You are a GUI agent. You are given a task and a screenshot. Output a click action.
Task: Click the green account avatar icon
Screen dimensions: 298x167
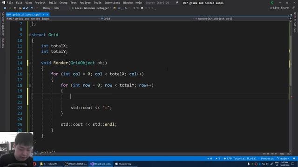point(272,3)
